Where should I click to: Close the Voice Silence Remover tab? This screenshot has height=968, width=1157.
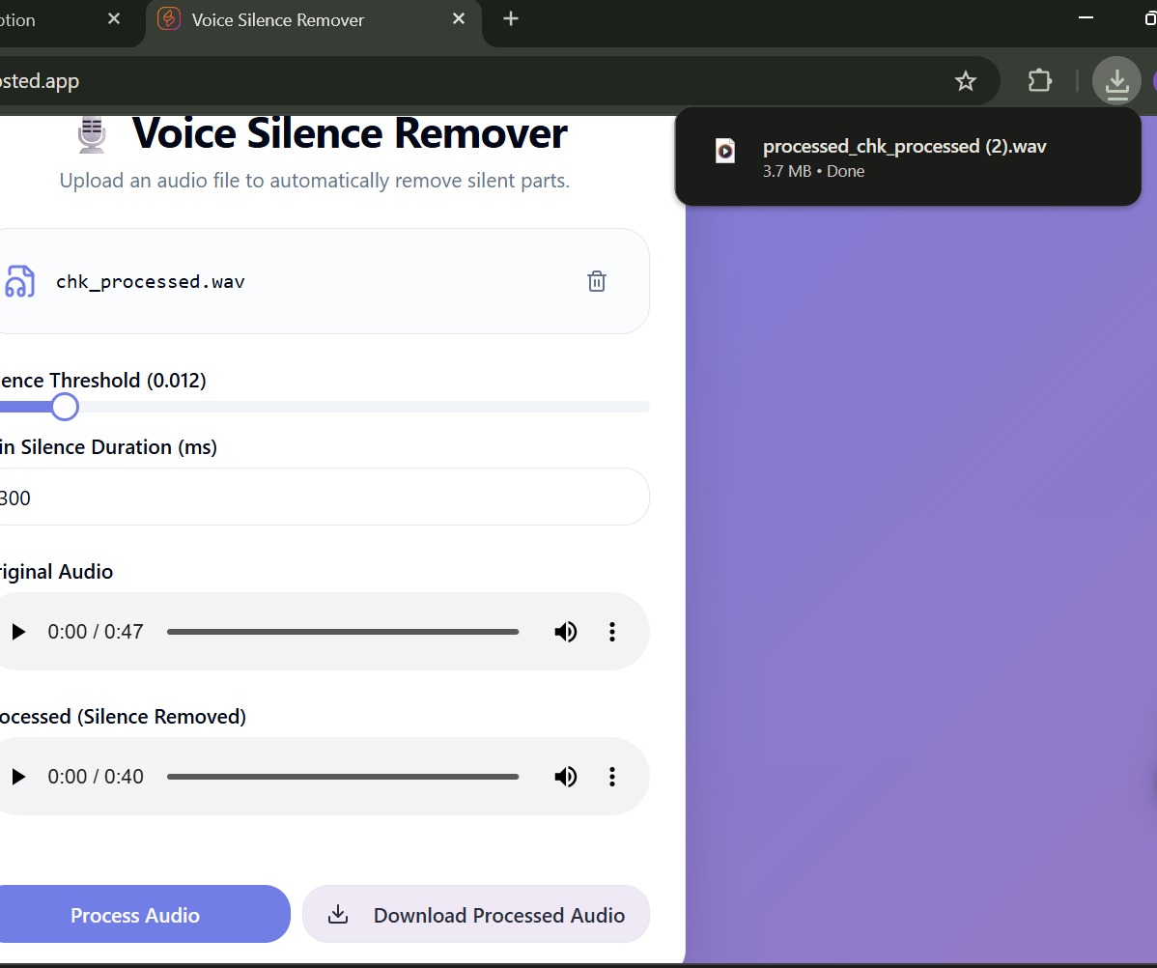tap(460, 19)
